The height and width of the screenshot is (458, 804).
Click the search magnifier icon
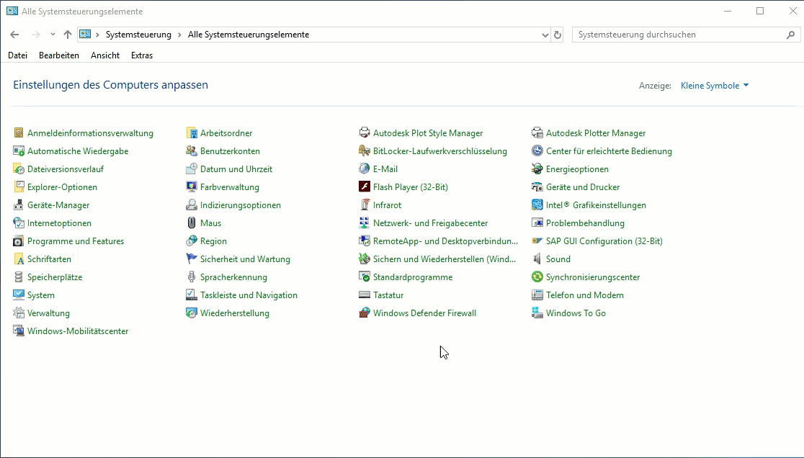(x=790, y=35)
